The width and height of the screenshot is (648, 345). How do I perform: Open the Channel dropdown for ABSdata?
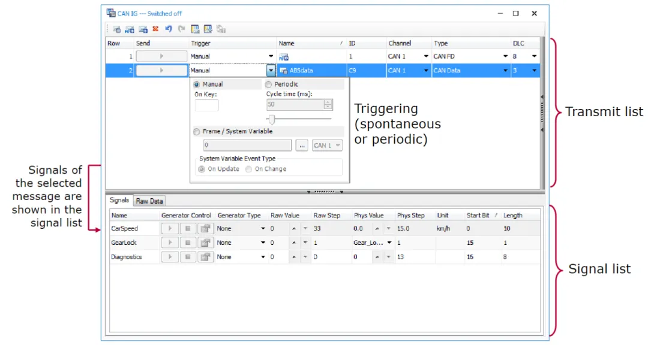[x=425, y=71]
